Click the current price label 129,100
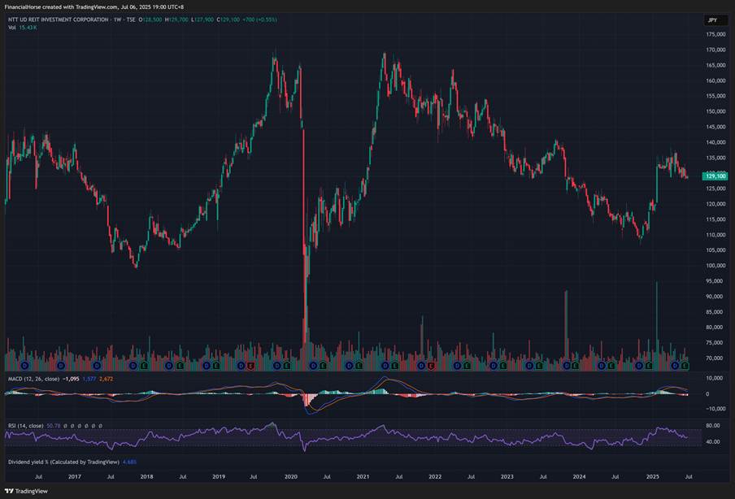The image size is (735, 499). tap(715, 176)
